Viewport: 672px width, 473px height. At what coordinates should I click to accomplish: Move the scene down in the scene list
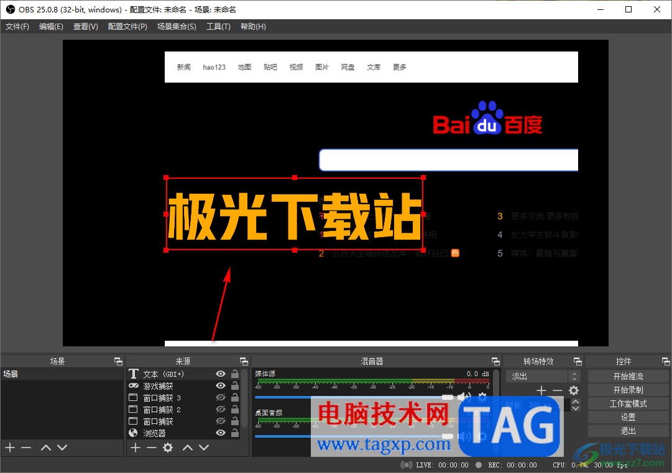[62, 448]
